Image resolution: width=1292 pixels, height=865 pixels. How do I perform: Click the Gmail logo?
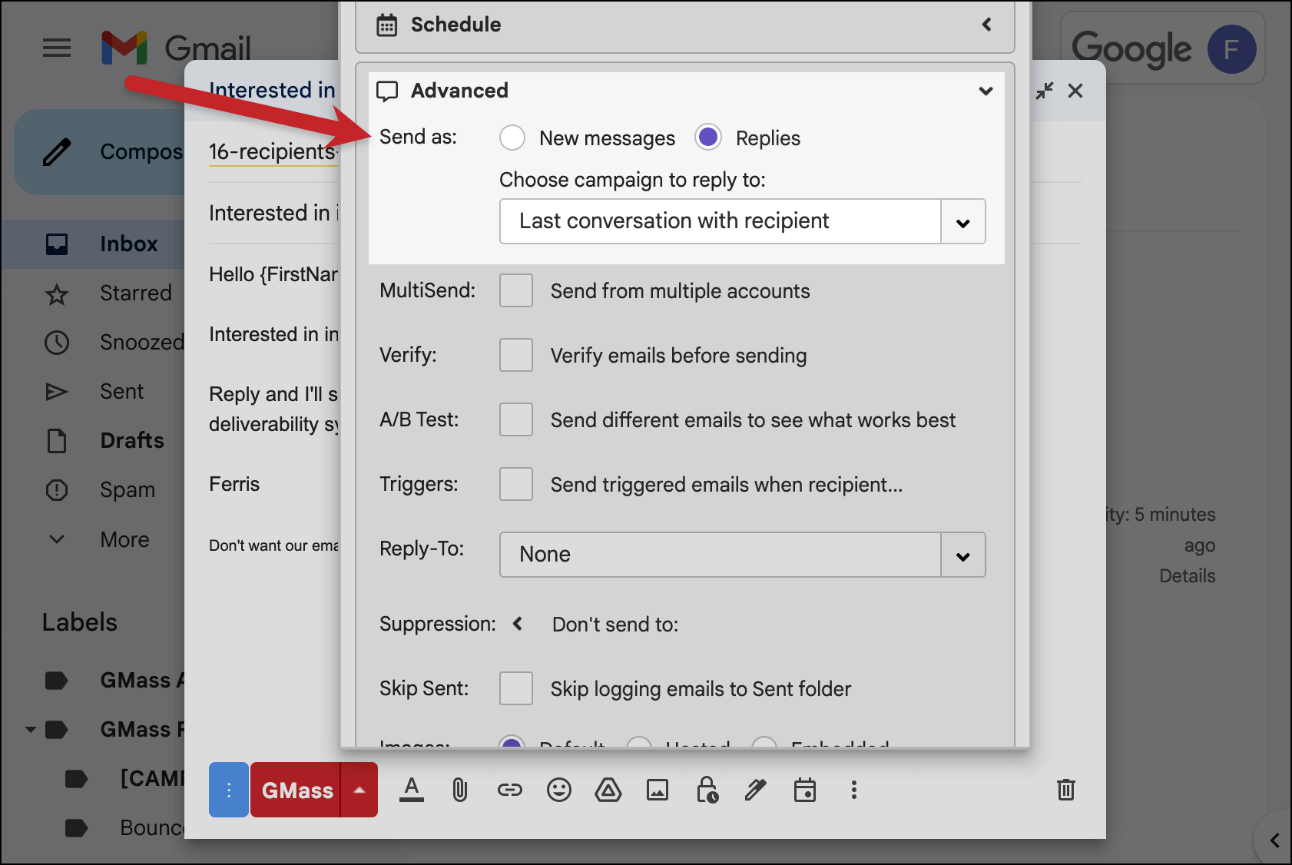[x=176, y=48]
